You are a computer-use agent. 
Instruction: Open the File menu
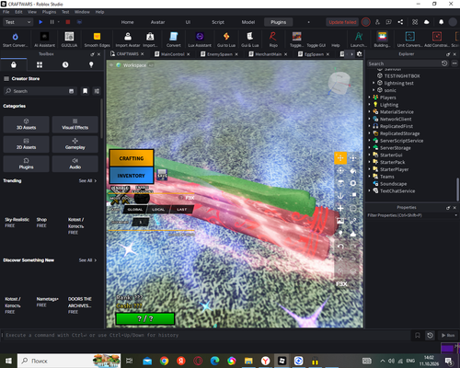pyautogui.click(x=6, y=12)
